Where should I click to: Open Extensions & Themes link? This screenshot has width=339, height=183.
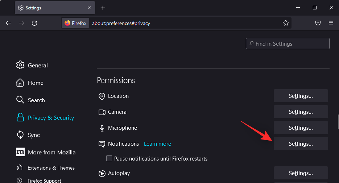pos(51,168)
